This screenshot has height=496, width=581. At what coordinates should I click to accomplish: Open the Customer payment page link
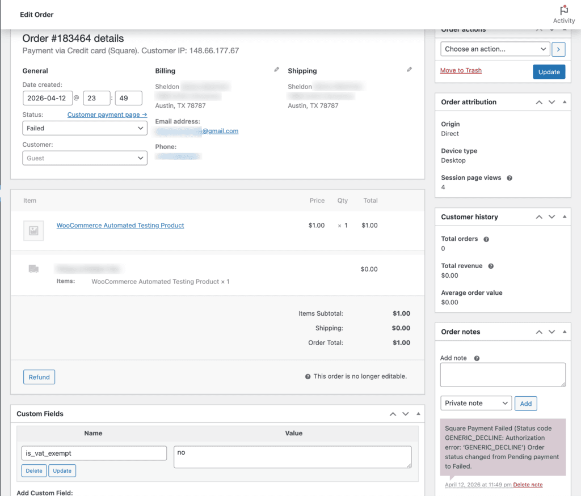coord(107,114)
